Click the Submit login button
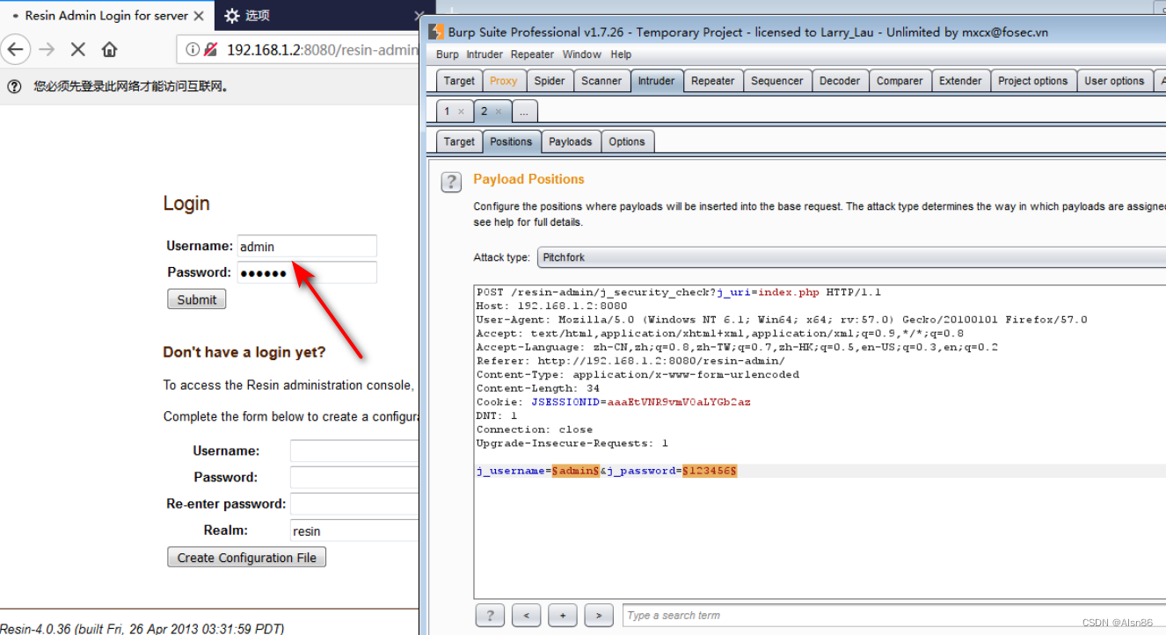 pos(197,299)
